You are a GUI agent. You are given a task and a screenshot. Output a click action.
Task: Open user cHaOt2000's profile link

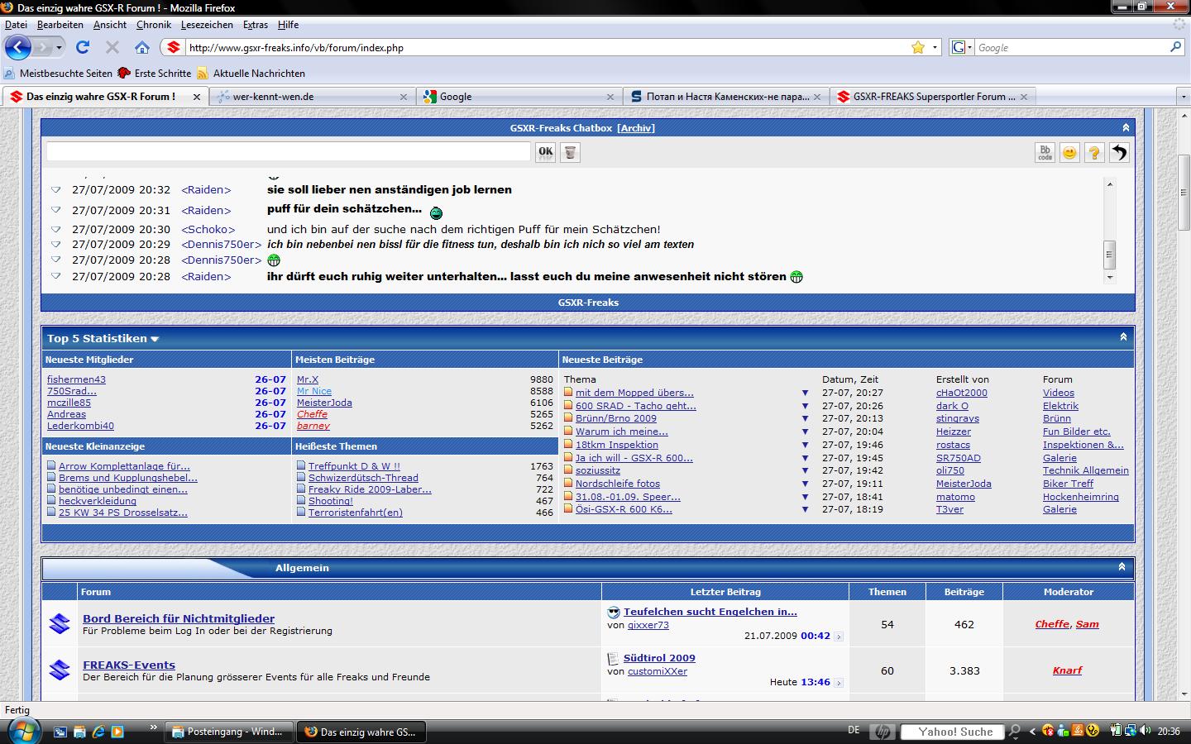961,393
